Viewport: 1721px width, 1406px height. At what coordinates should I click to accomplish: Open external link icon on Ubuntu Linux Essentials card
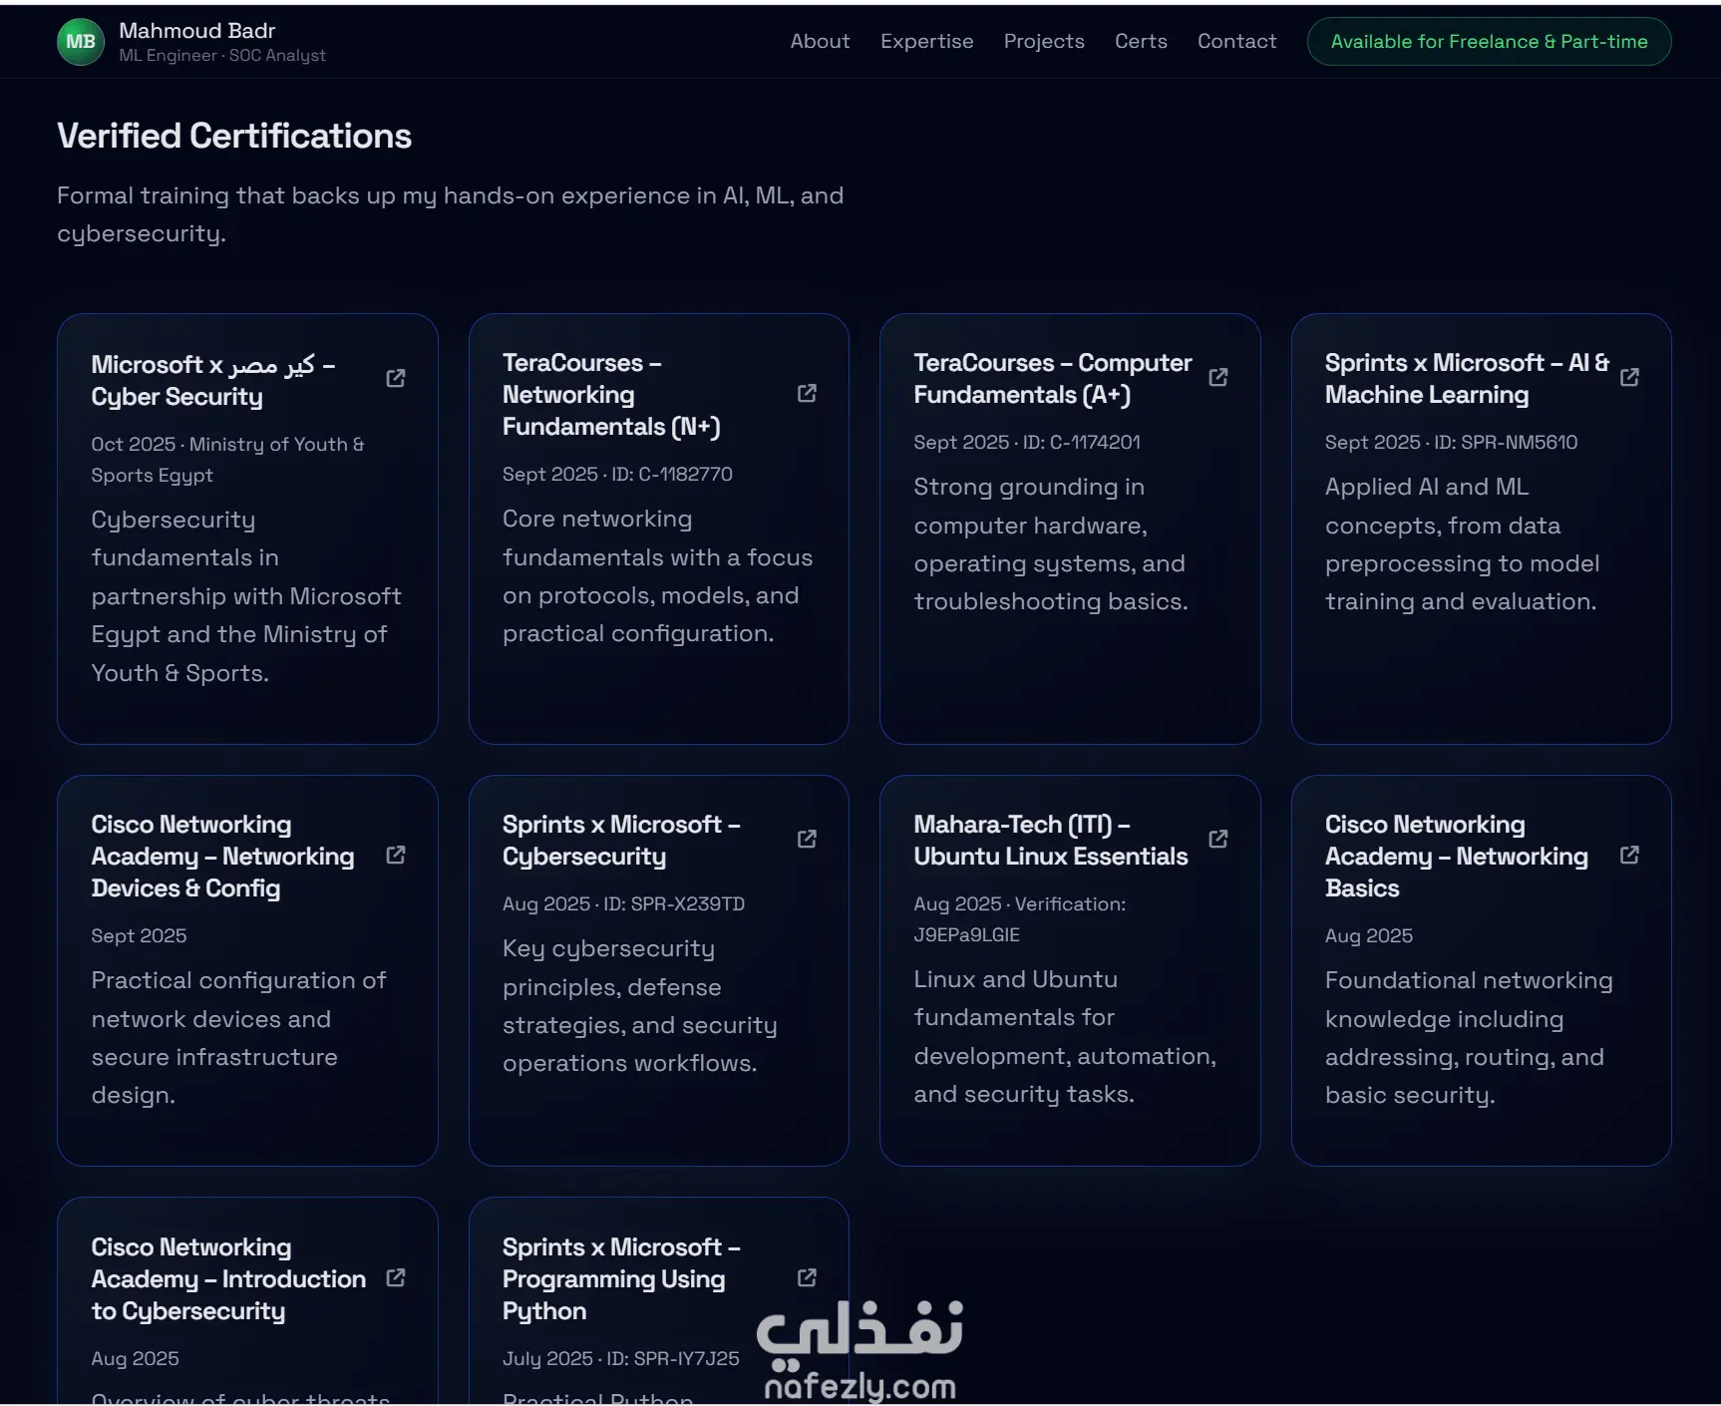tap(1218, 839)
